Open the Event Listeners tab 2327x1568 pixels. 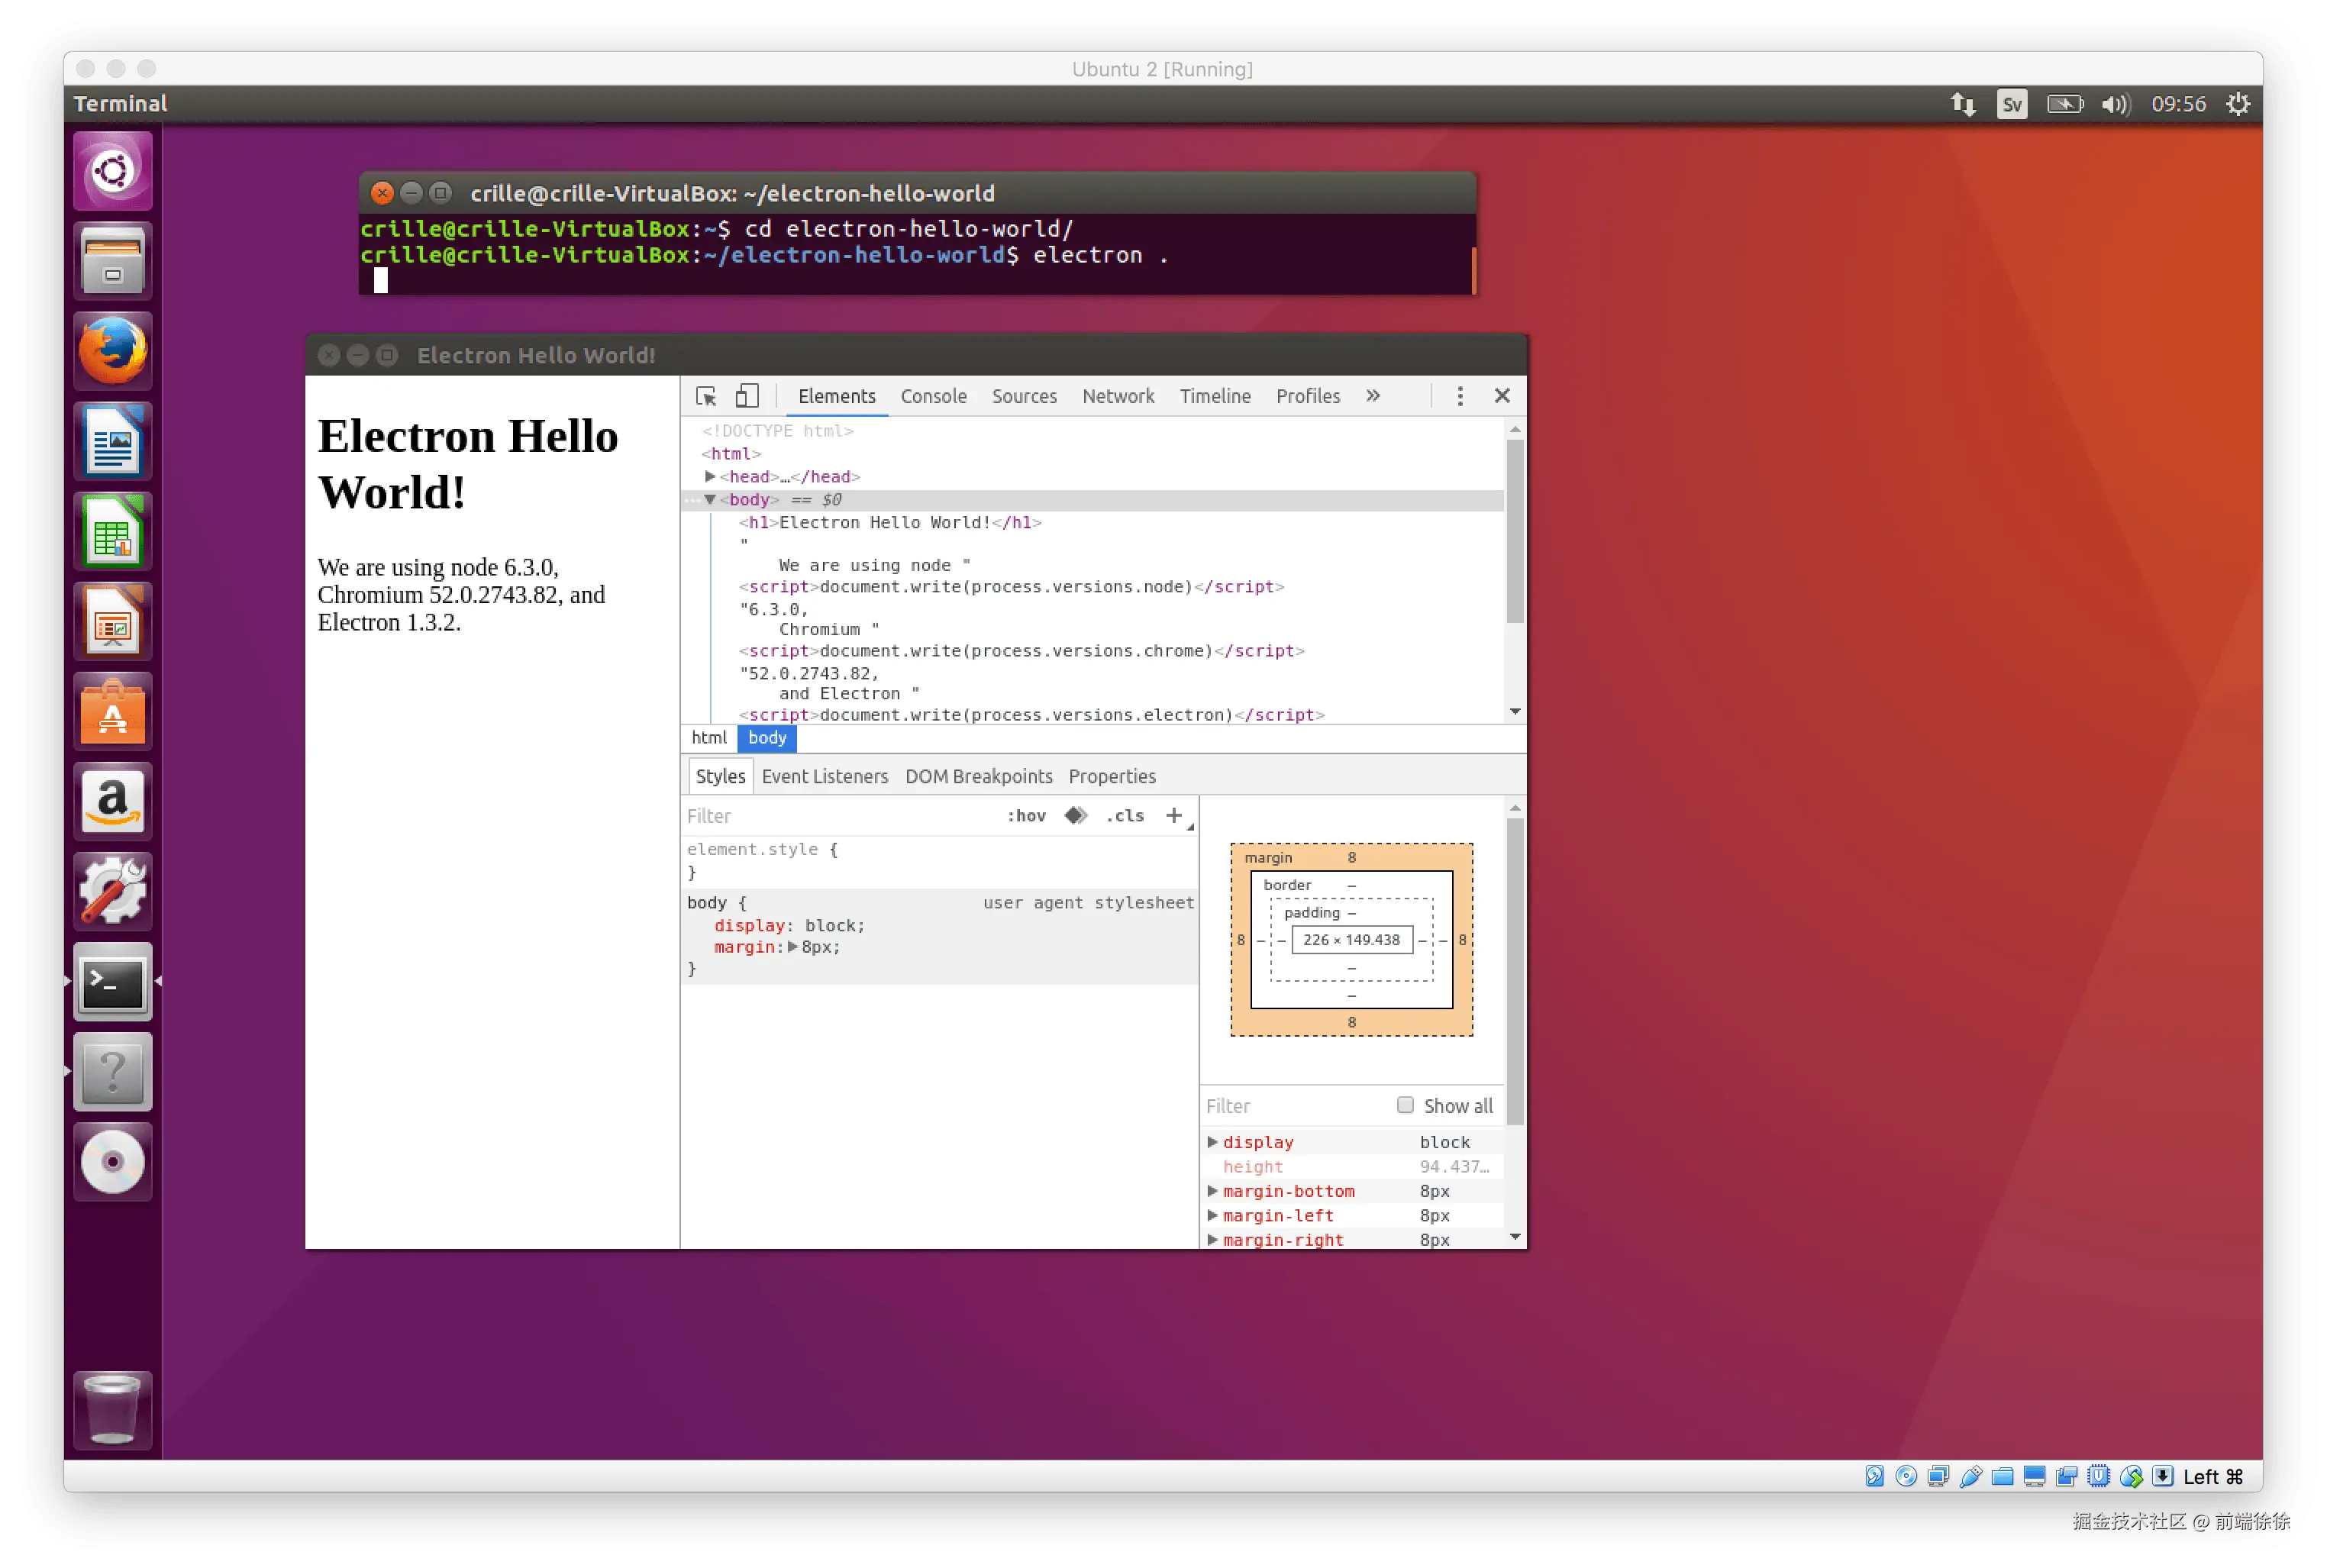coord(824,776)
